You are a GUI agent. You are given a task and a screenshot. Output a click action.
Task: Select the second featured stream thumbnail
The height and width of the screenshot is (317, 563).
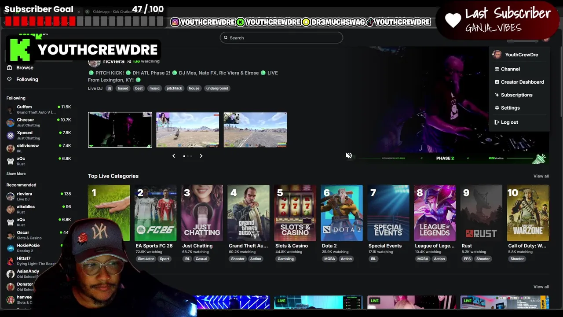pos(187,130)
